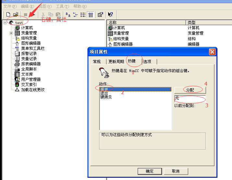Viewport: 232px width, 180px height.
Task: Click the 报表编辑器 printer icon
Action: tap(17, 64)
